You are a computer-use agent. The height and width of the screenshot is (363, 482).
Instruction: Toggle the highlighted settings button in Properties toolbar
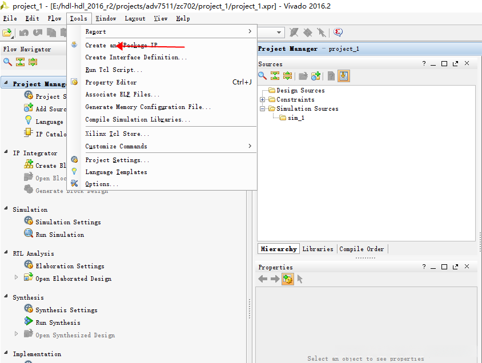(x=288, y=279)
